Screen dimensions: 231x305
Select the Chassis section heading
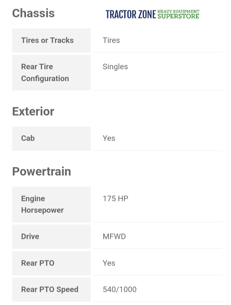tap(33, 13)
